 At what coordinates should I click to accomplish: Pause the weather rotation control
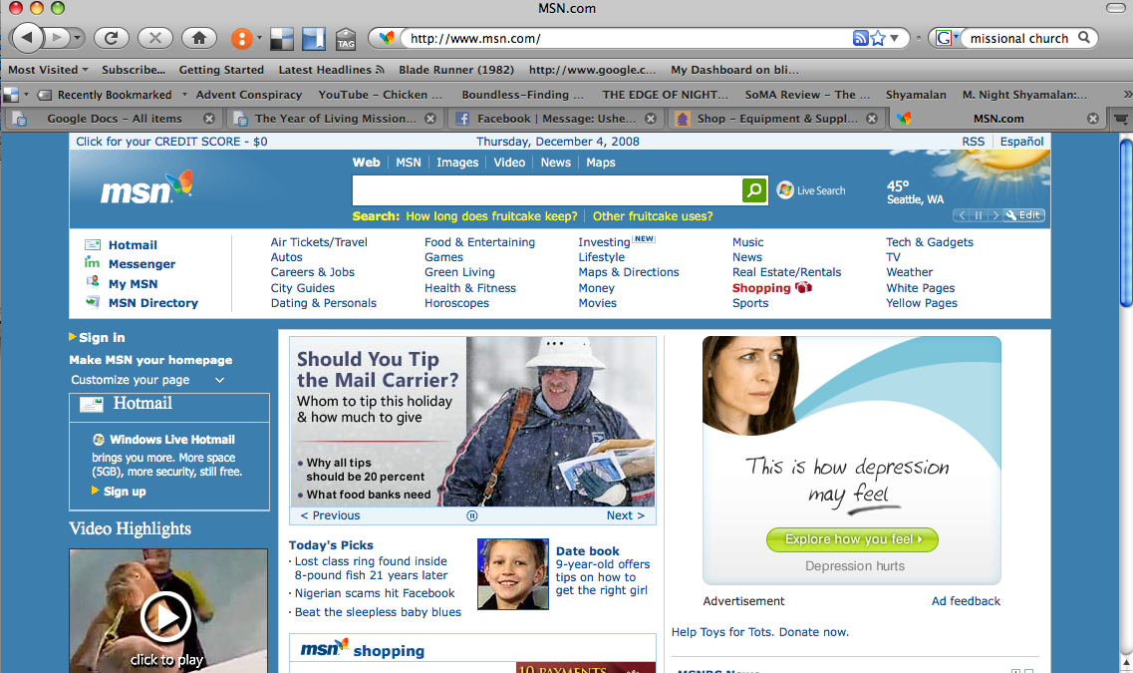coord(979,215)
